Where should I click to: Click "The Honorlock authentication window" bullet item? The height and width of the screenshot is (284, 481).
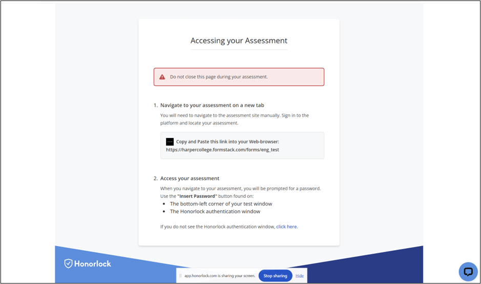[215, 211]
